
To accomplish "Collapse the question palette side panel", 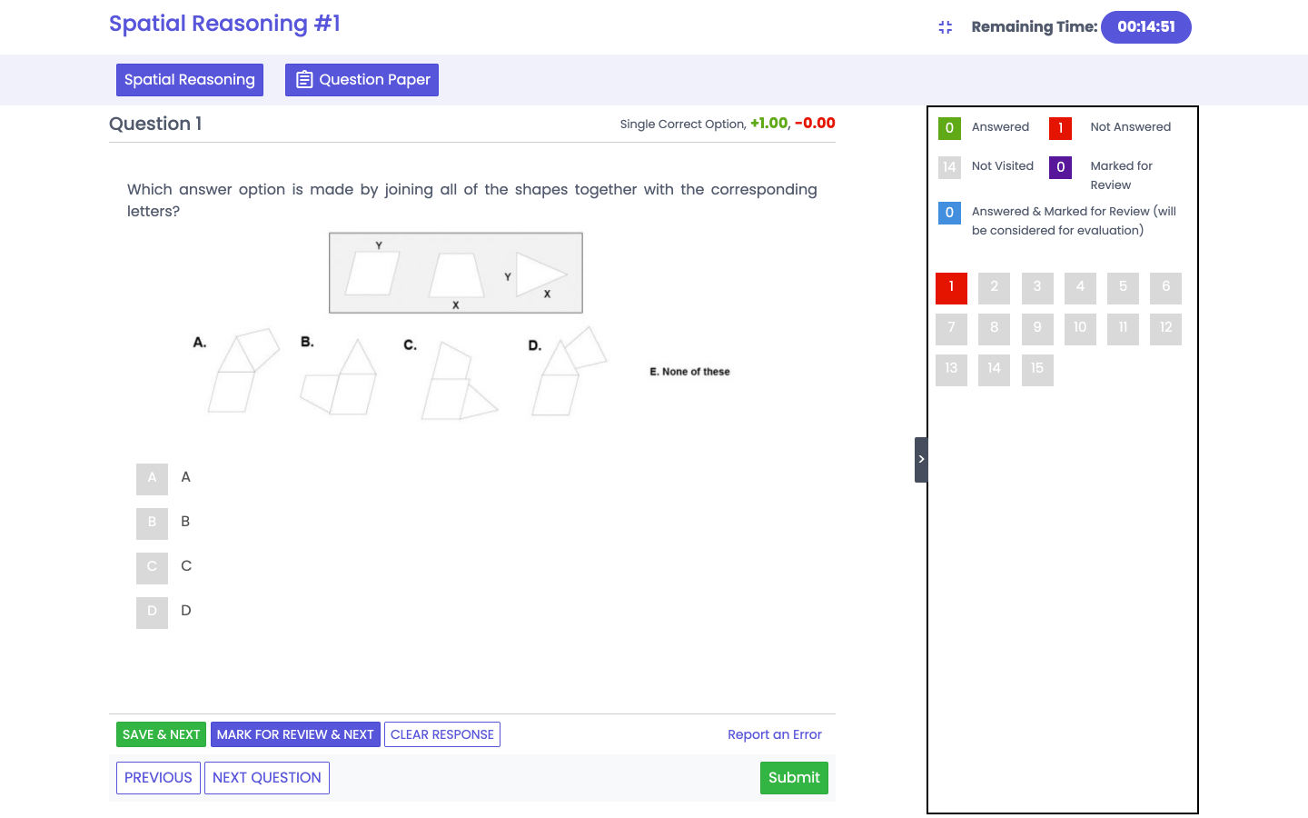I will (x=920, y=459).
